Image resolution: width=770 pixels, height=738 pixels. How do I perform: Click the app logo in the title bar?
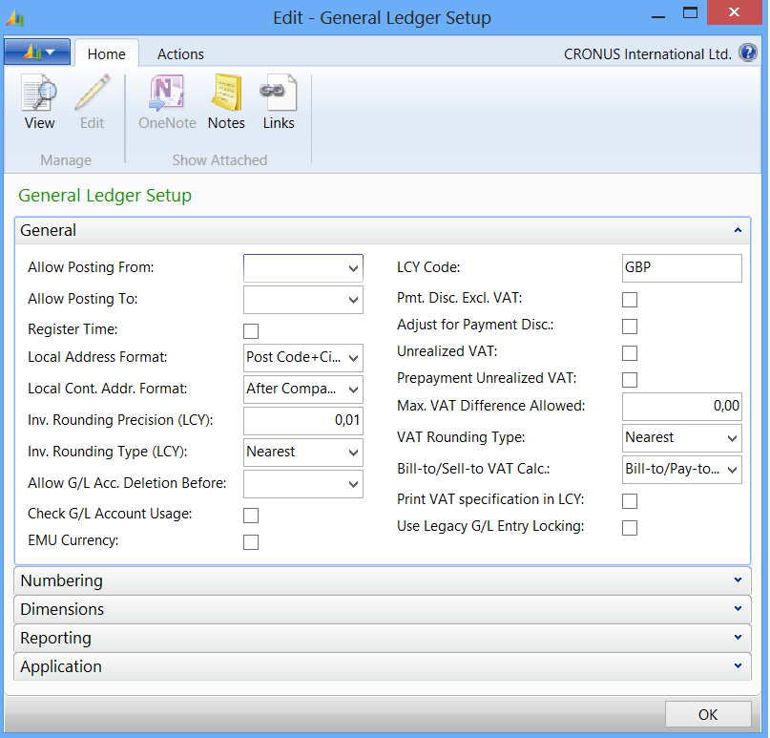pos(16,18)
